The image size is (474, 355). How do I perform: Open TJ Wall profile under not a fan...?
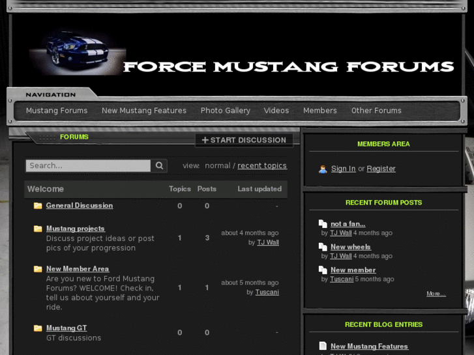341,233
